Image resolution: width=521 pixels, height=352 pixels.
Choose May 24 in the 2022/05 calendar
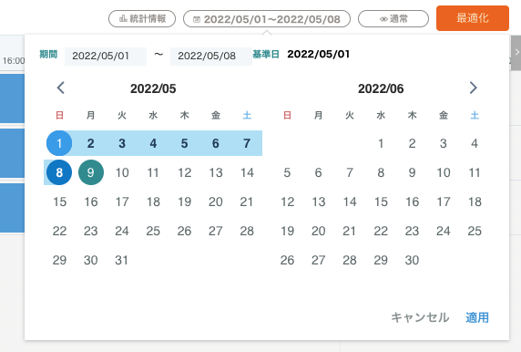122,231
